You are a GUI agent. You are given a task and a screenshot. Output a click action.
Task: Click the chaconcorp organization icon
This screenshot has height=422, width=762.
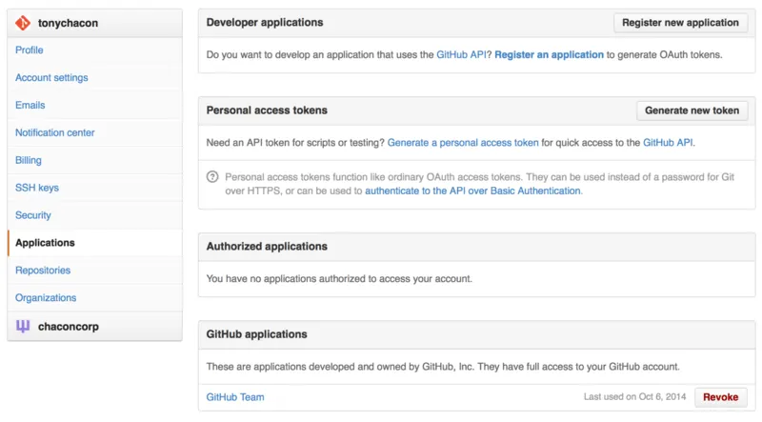tap(23, 326)
